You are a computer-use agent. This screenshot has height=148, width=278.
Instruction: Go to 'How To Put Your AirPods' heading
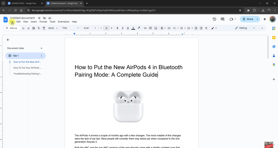[27, 68]
